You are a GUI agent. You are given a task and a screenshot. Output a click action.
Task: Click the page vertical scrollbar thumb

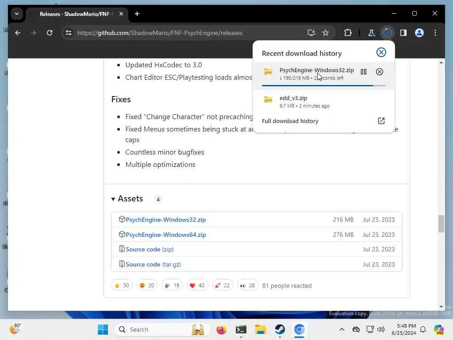click(441, 224)
